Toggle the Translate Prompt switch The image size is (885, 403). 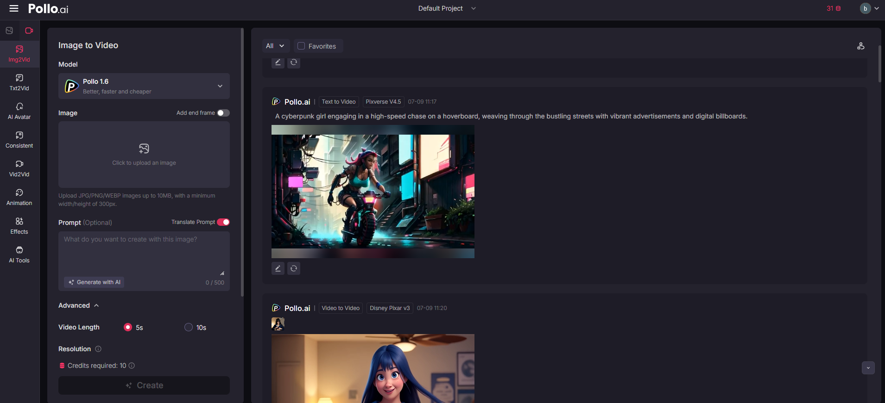223,222
